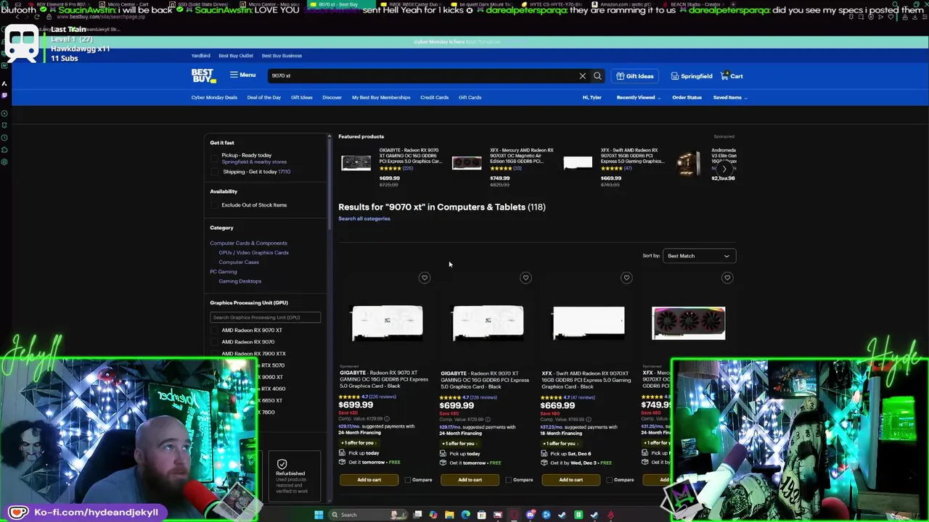929x522 pixels.
Task: Open Discover in navigation bar
Action: click(x=332, y=97)
